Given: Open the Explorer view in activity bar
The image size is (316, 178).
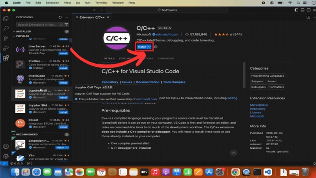Looking at the screenshot, I should [x=6, y=19].
